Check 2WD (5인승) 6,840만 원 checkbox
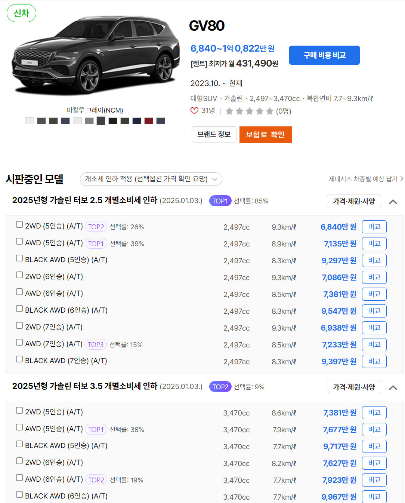Screen dimensions: 405x503 click(19, 224)
